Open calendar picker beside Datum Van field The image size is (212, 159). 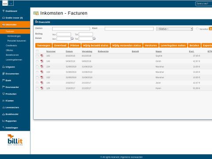(72, 38)
